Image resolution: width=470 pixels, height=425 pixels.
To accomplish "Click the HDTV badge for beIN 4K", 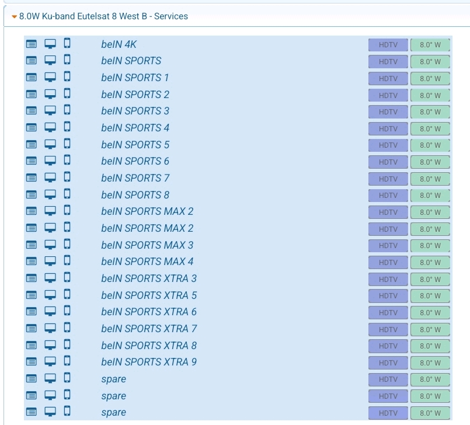I will tap(388, 45).
